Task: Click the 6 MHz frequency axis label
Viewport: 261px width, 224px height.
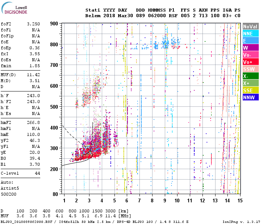Action: tap(127, 200)
